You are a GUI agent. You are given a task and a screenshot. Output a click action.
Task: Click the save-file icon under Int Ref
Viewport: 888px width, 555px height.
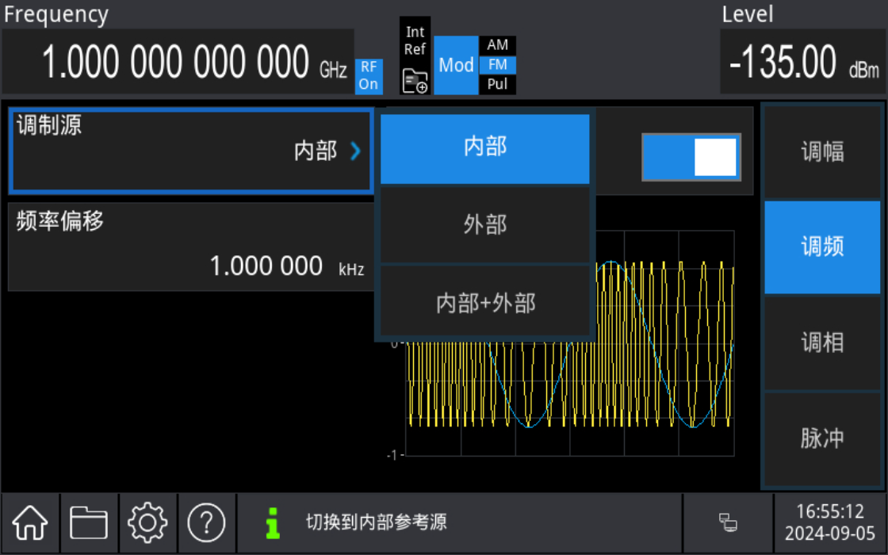coord(415,81)
